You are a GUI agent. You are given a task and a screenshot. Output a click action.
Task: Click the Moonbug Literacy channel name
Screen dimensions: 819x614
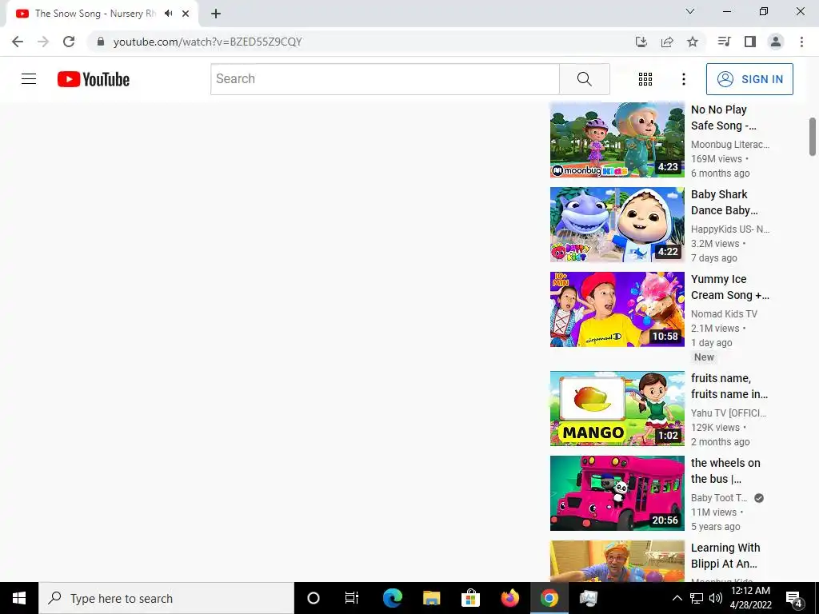point(730,145)
